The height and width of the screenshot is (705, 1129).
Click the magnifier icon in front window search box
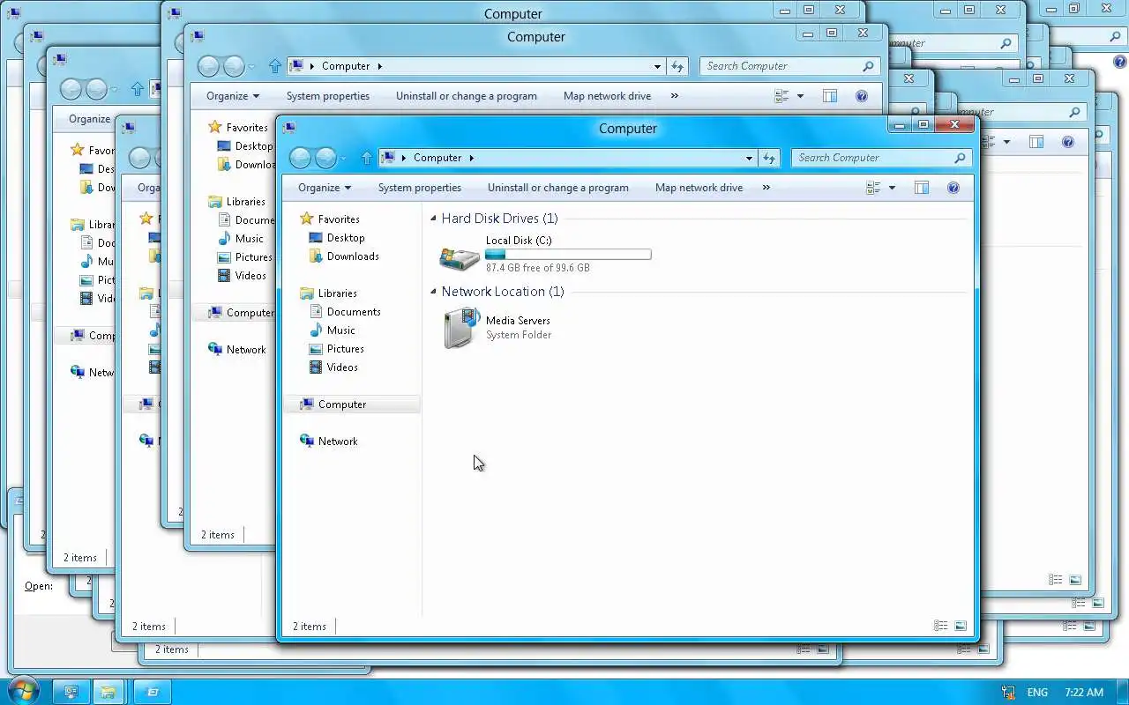point(960,158)
